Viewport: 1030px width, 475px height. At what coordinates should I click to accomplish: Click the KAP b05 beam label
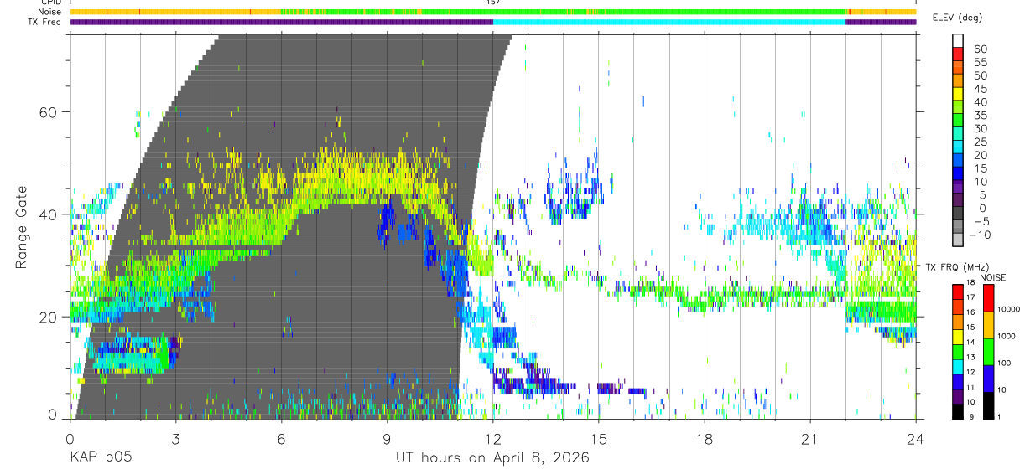tap(101, 458)
